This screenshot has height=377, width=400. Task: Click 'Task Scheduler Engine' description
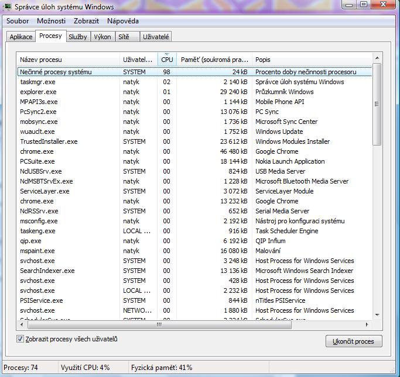287,231
